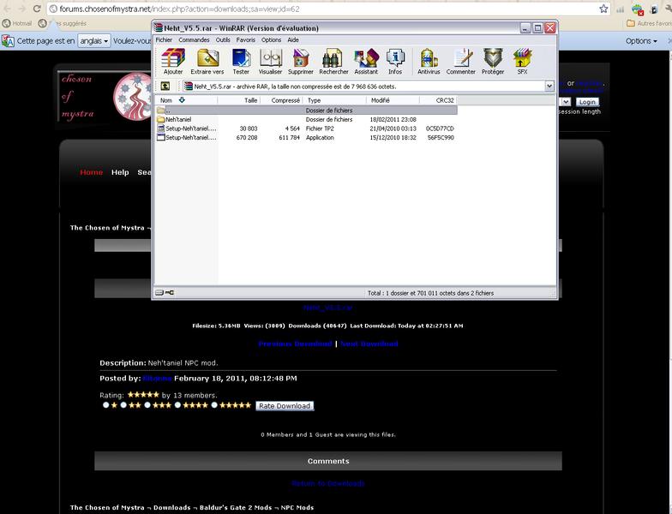The height and width of the screenshot is (514, 672).
Task: Open the Next Download link
Action: (x=369, y=344)
